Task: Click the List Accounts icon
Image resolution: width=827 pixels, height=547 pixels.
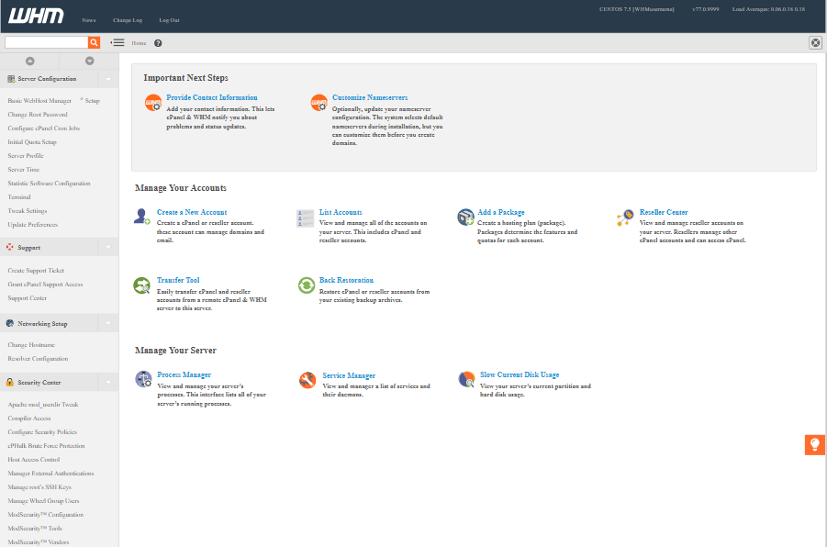Action: pyautogui.click(x=305, y=218)
